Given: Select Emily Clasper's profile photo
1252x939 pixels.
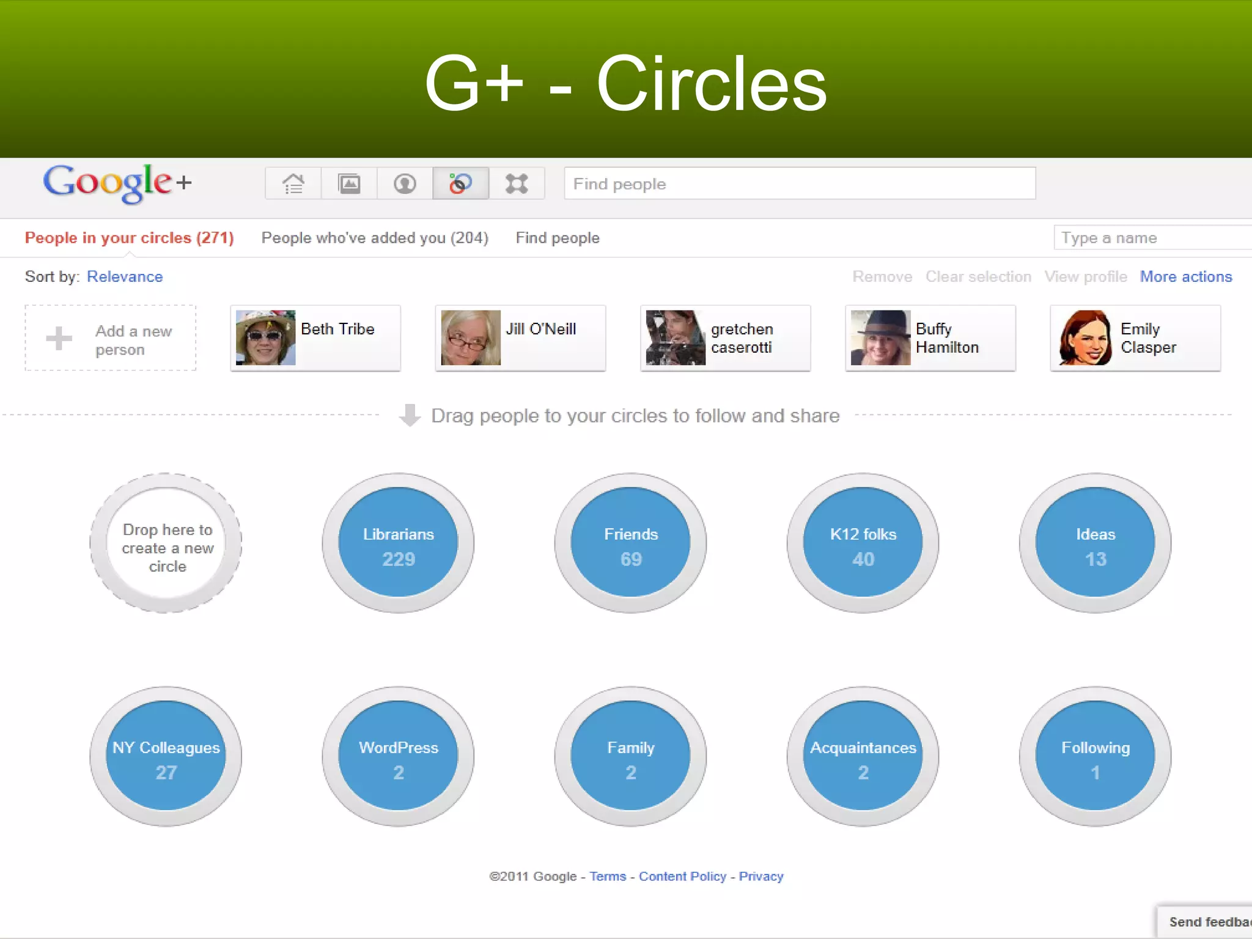Looking at the screenshot, I should [1085, 337].
